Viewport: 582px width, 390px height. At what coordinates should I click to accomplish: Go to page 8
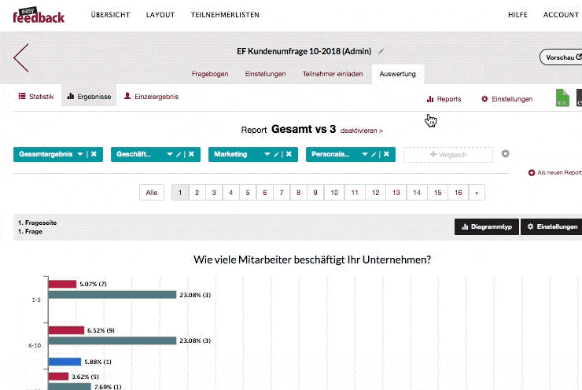pyautogui.click(x=298, y=193)
